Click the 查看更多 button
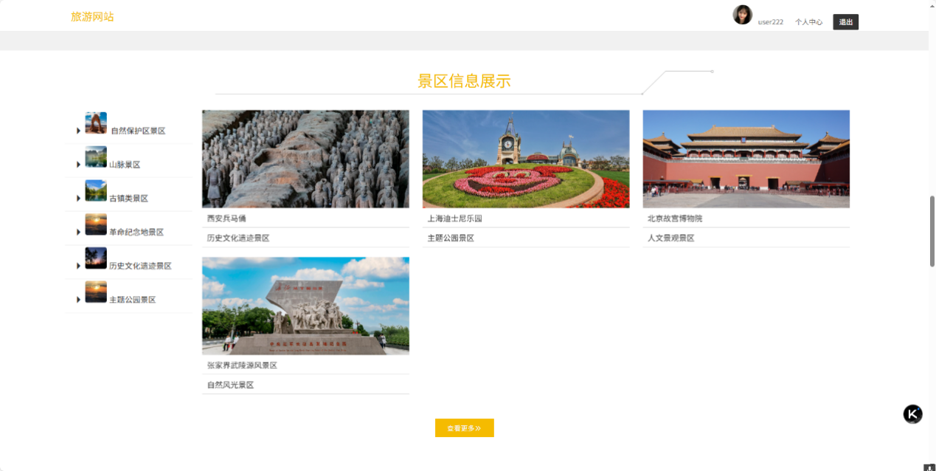This screenshot has width=936, height=471. (464, 428)
